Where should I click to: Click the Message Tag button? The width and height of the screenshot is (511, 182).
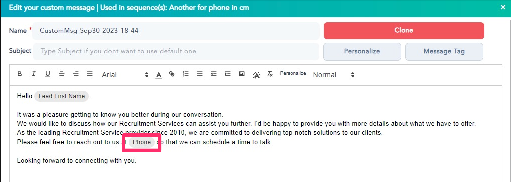pos(444,52)
